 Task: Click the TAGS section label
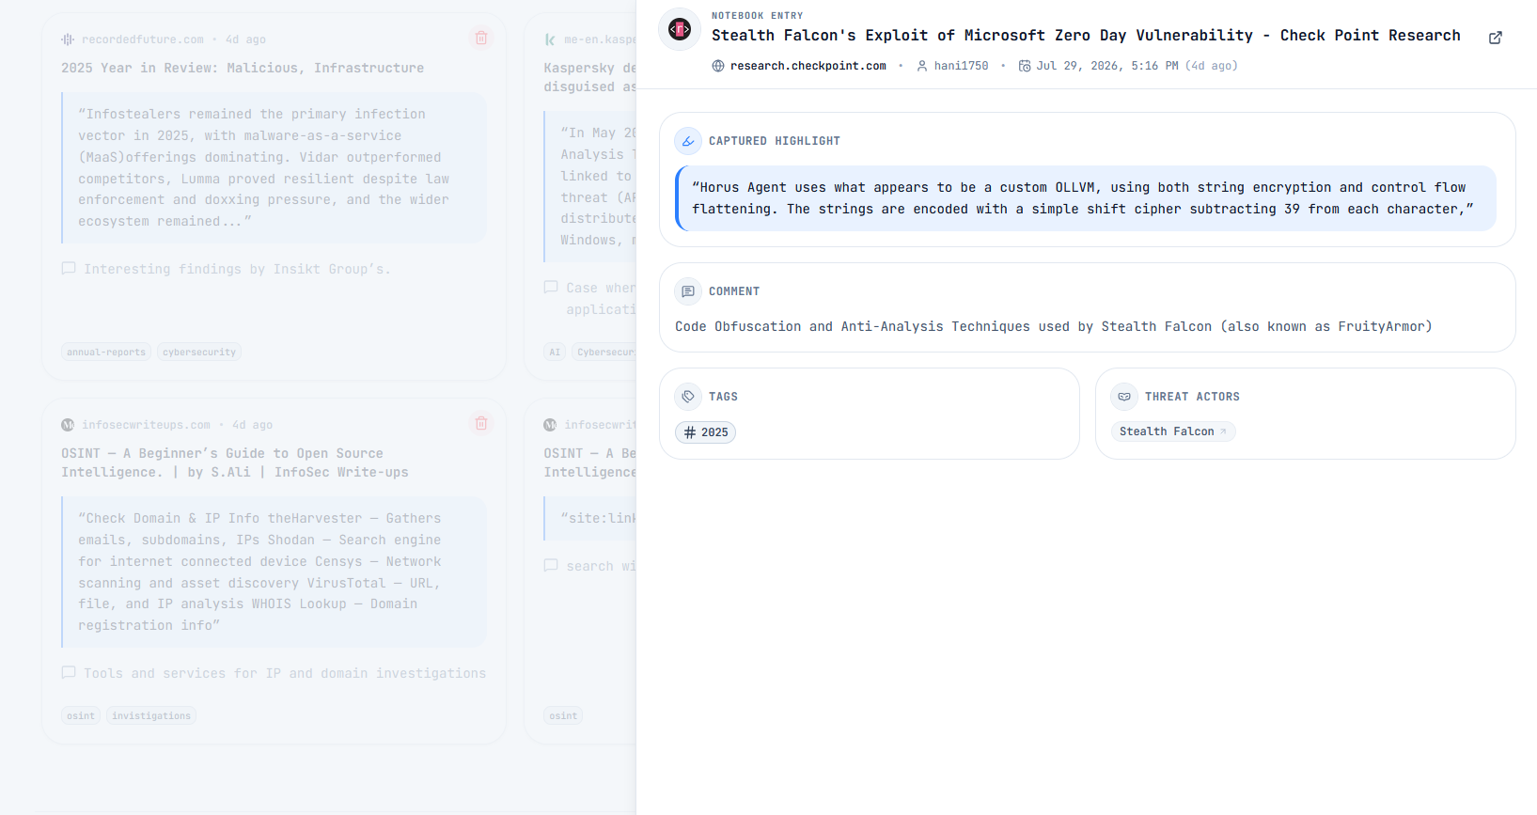point(723,397)
